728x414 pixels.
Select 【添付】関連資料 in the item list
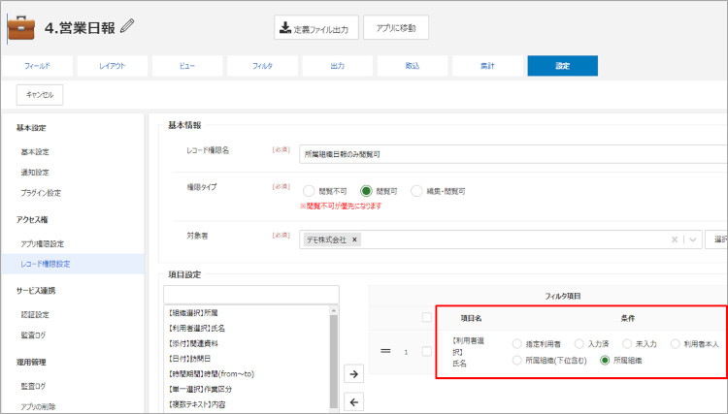click(193, 343)
